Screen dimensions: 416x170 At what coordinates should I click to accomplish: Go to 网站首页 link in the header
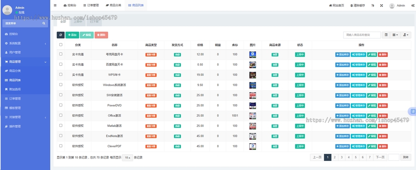tap(337, 6)
